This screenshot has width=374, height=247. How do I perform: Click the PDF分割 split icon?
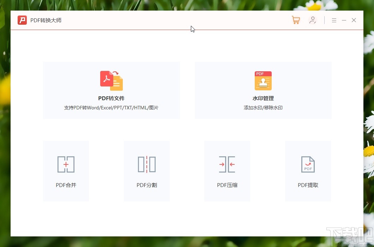tap(147, 164)
